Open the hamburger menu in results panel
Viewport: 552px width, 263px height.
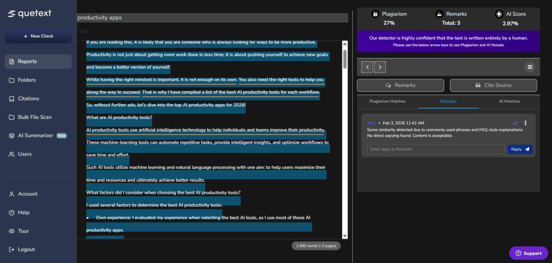(x=529, y=67)
